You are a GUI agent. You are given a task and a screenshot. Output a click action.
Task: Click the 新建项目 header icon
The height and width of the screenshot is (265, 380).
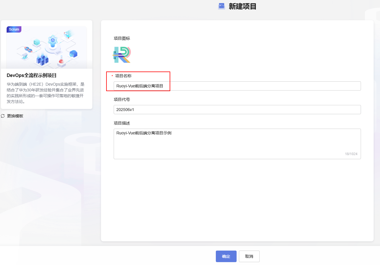[222, 6]
